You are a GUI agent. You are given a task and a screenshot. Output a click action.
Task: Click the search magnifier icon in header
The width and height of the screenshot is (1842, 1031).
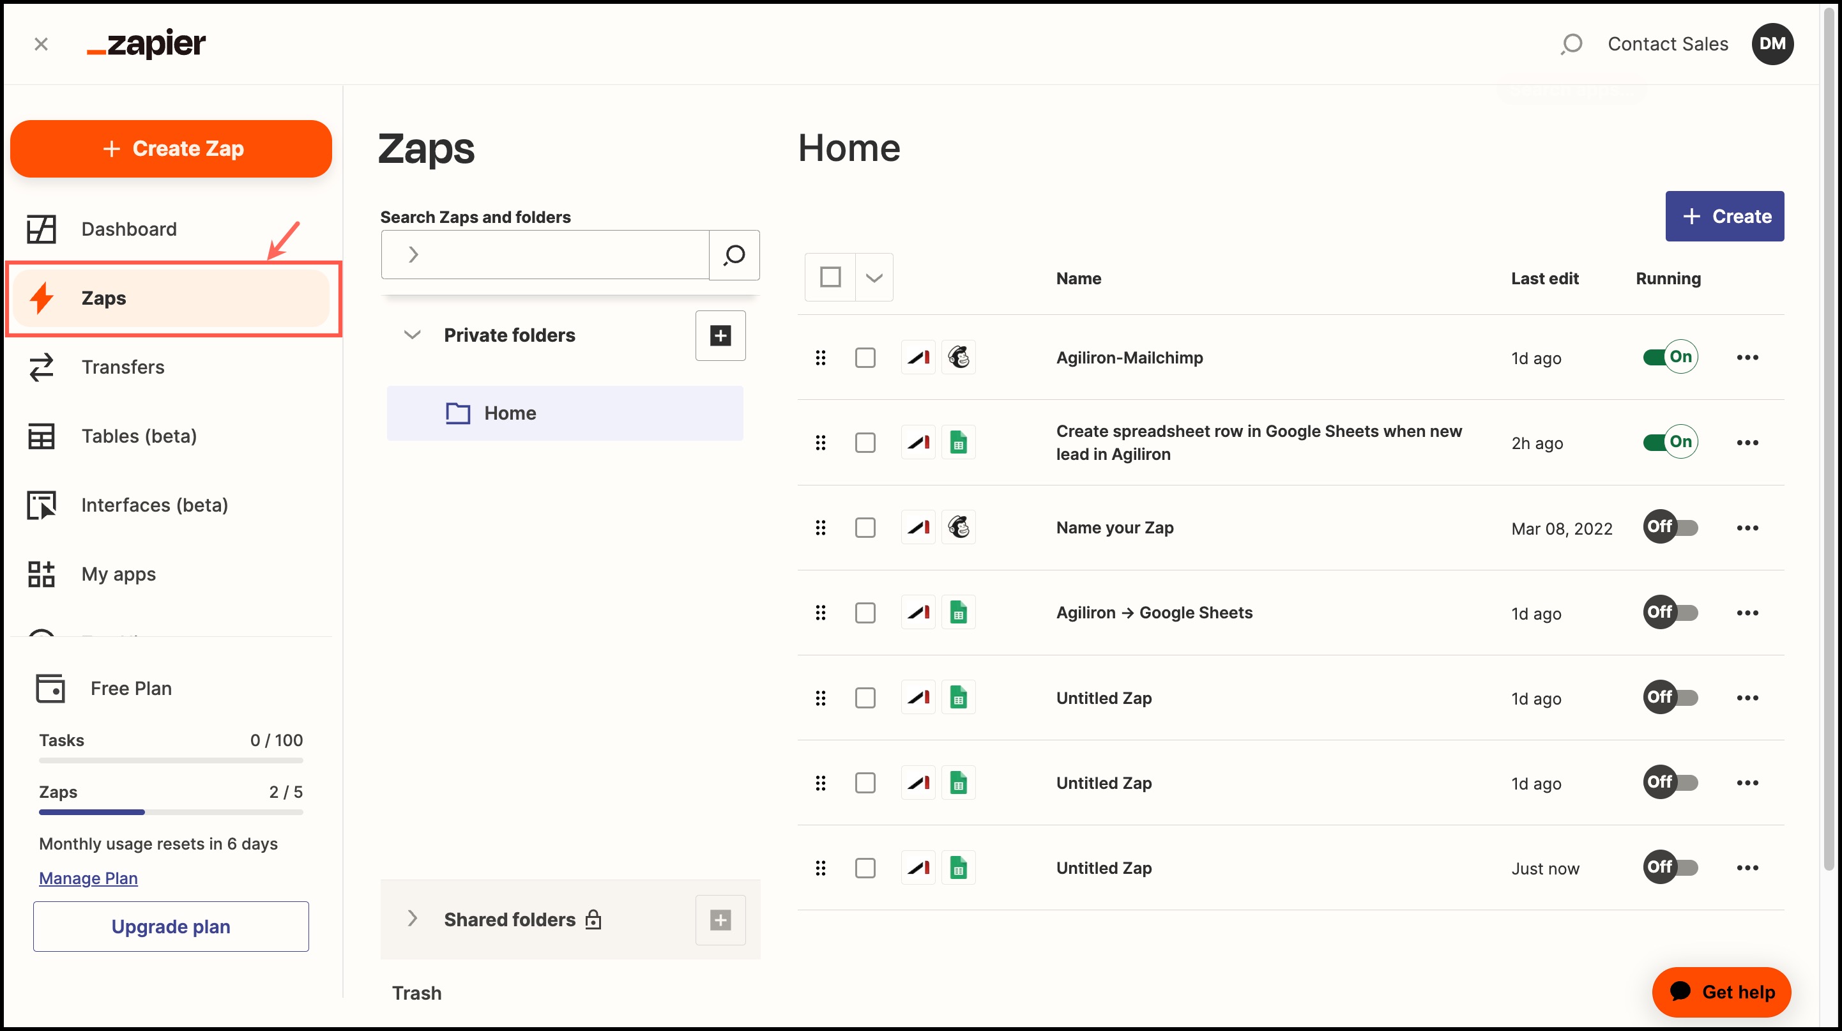click(1571, 44)
